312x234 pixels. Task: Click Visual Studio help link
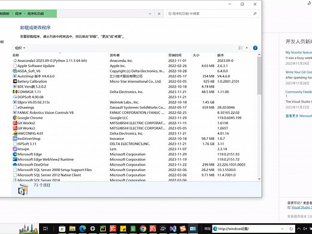click(301, 207)
